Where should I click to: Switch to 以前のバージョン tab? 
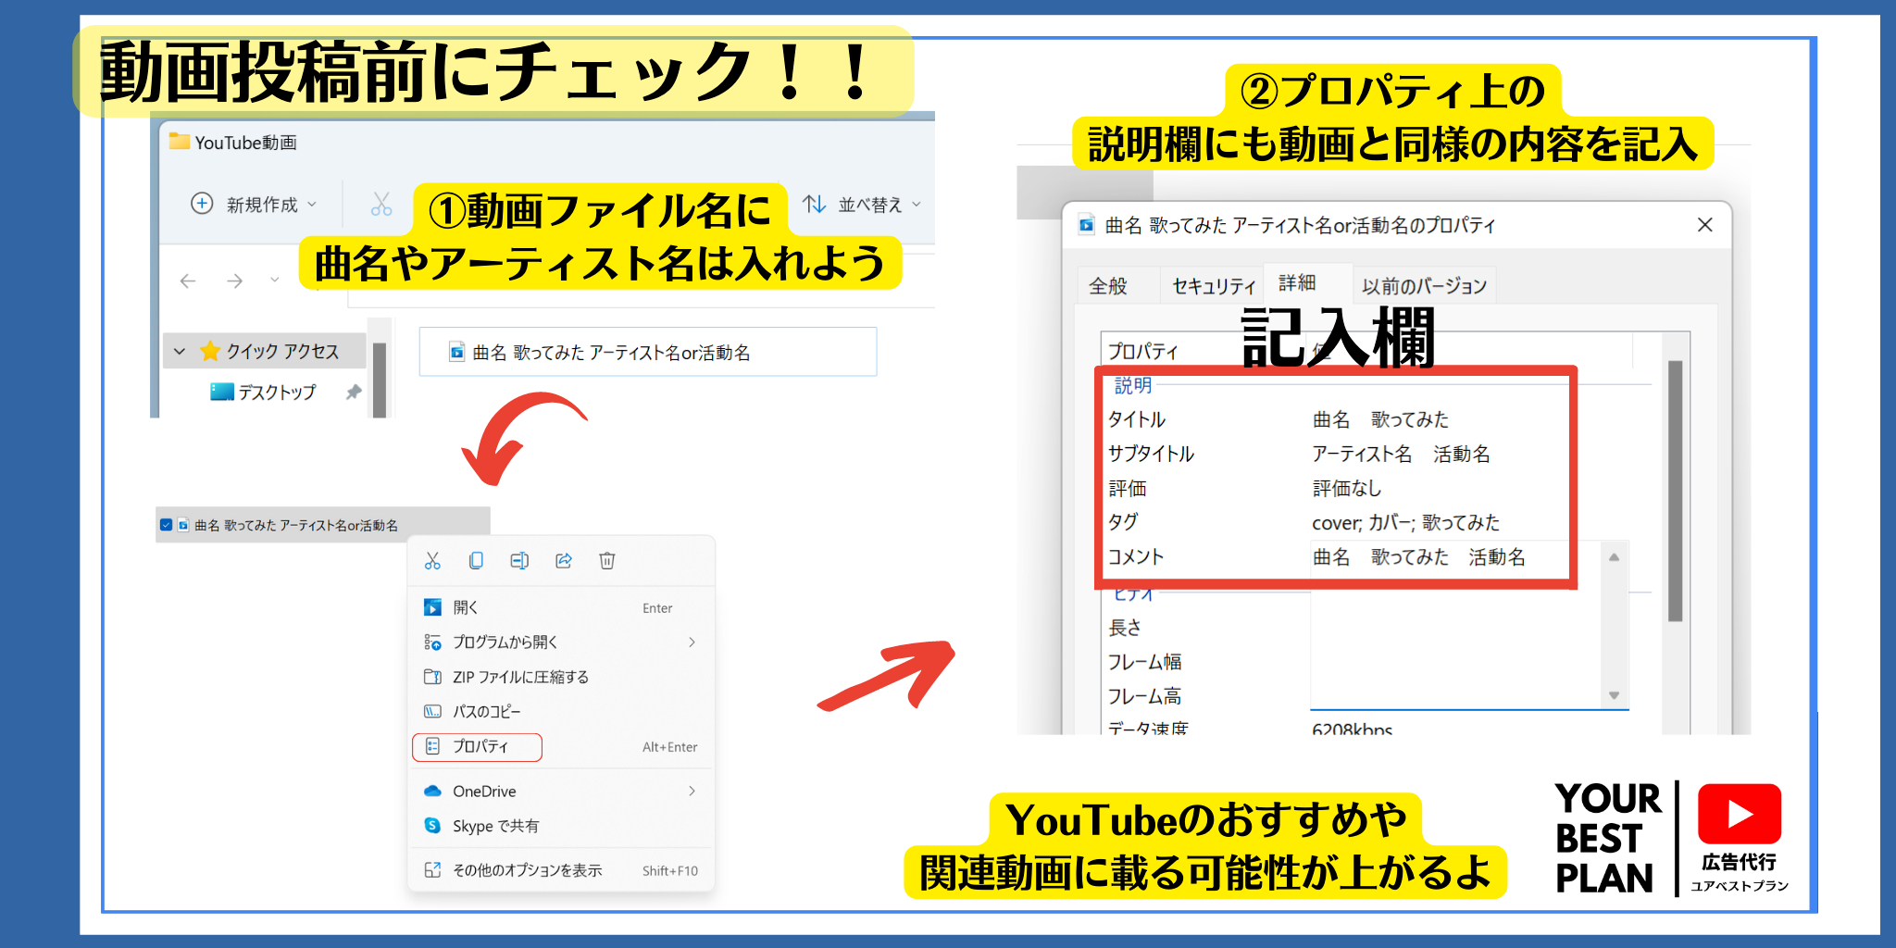(x=1424, y=286)
